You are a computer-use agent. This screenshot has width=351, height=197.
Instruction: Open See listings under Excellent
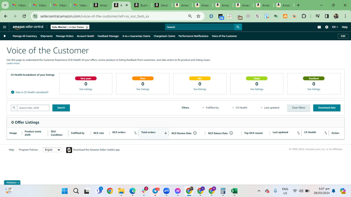coord(314,89)
